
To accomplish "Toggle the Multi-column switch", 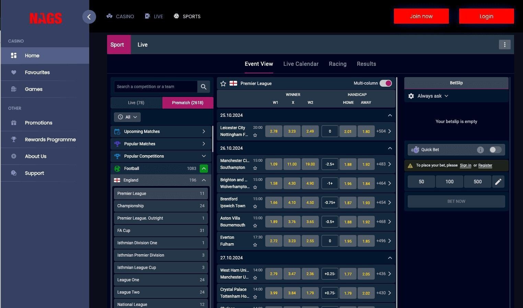I will click(385, 83).
